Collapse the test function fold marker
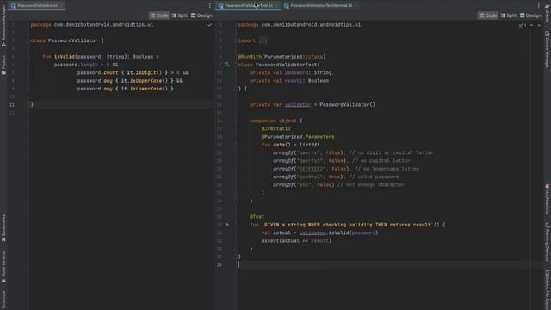The image size is (551, 310). [236, 225]
